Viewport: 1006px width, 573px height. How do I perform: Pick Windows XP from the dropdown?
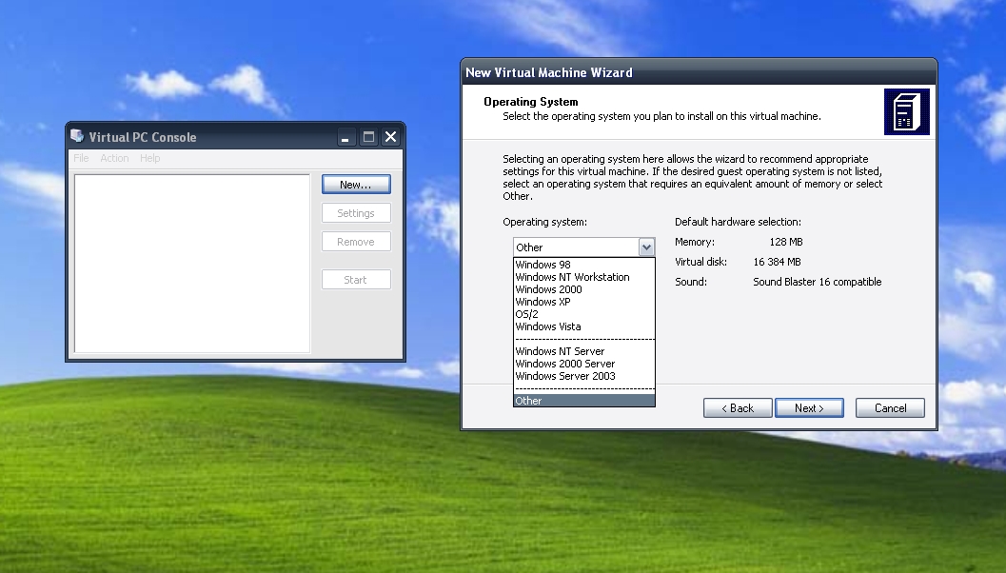pyautogui.click(x=583, y=302)
